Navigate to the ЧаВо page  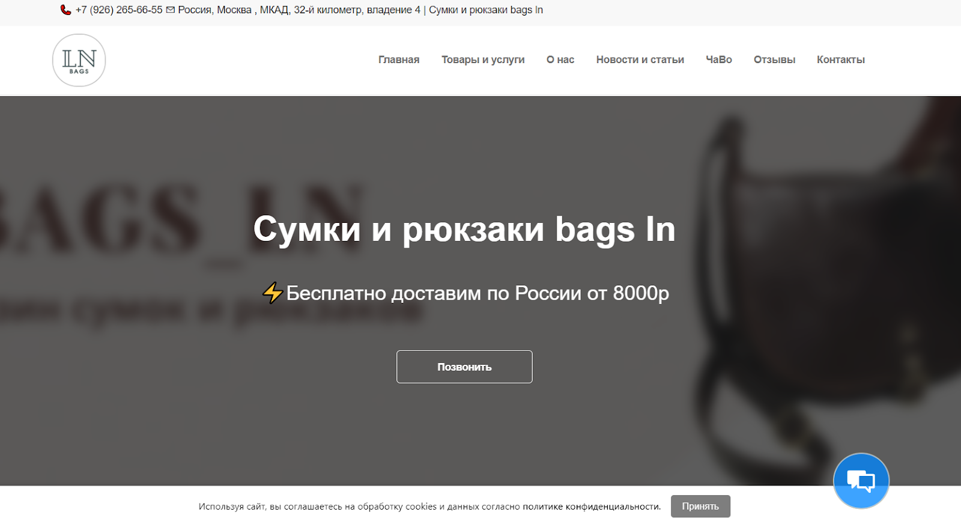pyautogui.click(x=719, y=59)
